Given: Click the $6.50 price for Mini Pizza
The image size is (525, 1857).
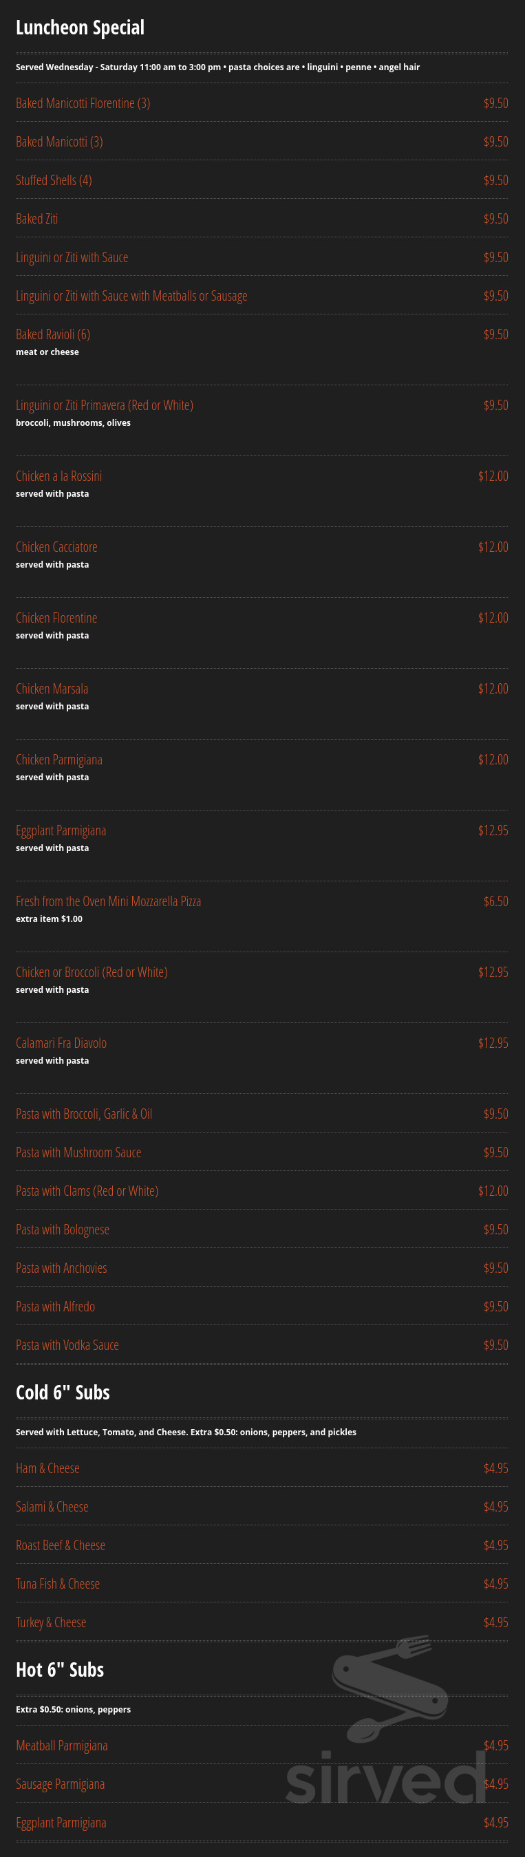Looking at the screenshot, I should (495, 901).
